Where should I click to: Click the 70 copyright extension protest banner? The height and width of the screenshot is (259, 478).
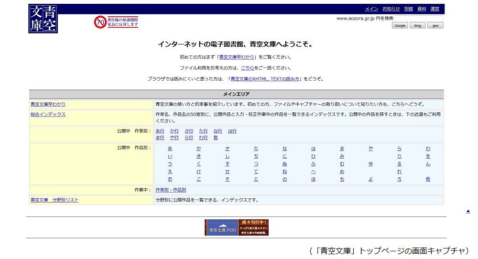116,22
